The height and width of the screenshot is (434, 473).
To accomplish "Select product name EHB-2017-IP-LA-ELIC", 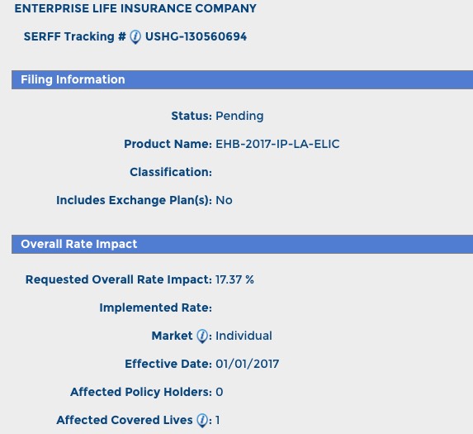I will coord(277,144).
